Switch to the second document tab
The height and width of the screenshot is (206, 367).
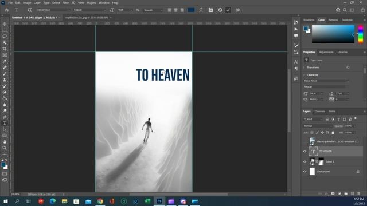pos(87,18)
